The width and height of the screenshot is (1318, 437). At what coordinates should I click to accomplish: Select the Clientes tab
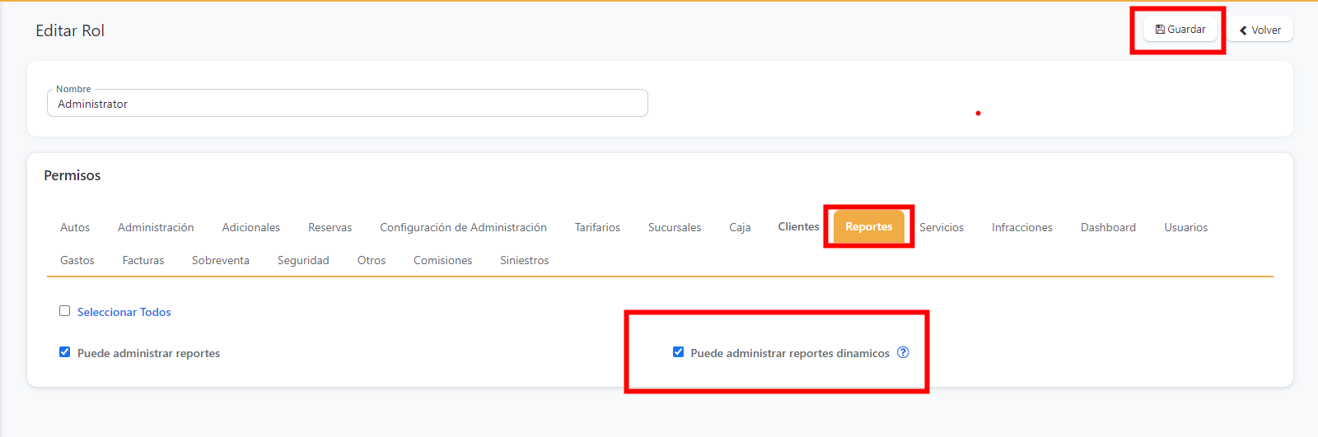(798, 226)
